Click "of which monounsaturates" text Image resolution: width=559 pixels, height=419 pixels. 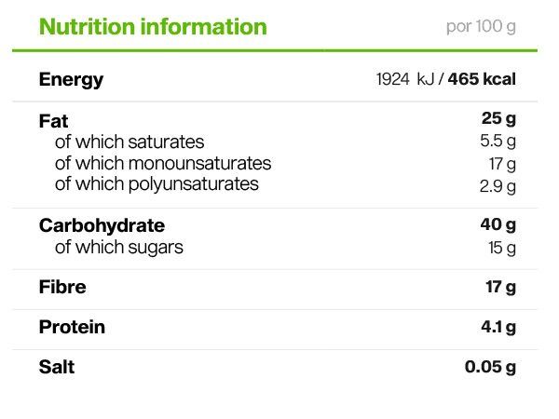pyautogui.click(x=163, y=164)
